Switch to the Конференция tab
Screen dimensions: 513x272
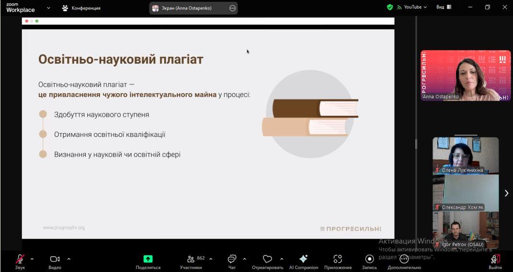(x=81, y=8)
